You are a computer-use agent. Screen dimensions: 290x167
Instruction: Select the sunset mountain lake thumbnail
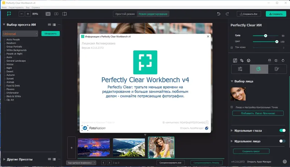[x=94, y=147]
